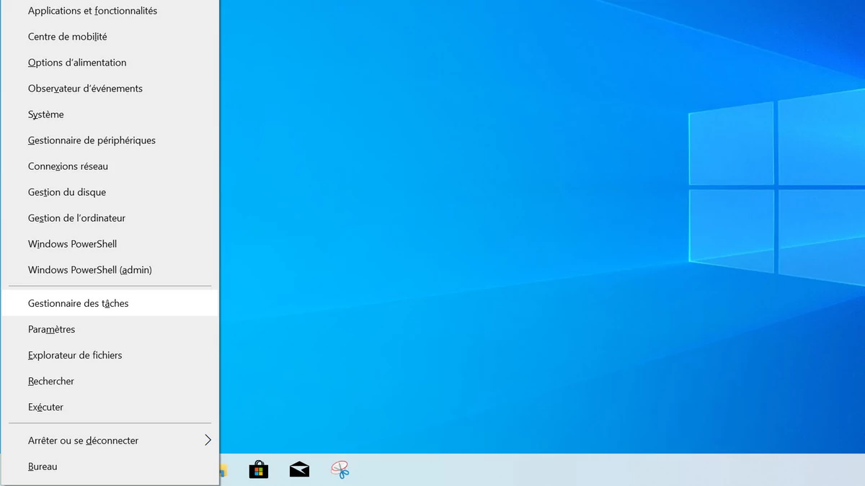Image resolution: width=865 pixels, height=486 pixels.
Task: Open Gestion du disque
Action: 65,192
